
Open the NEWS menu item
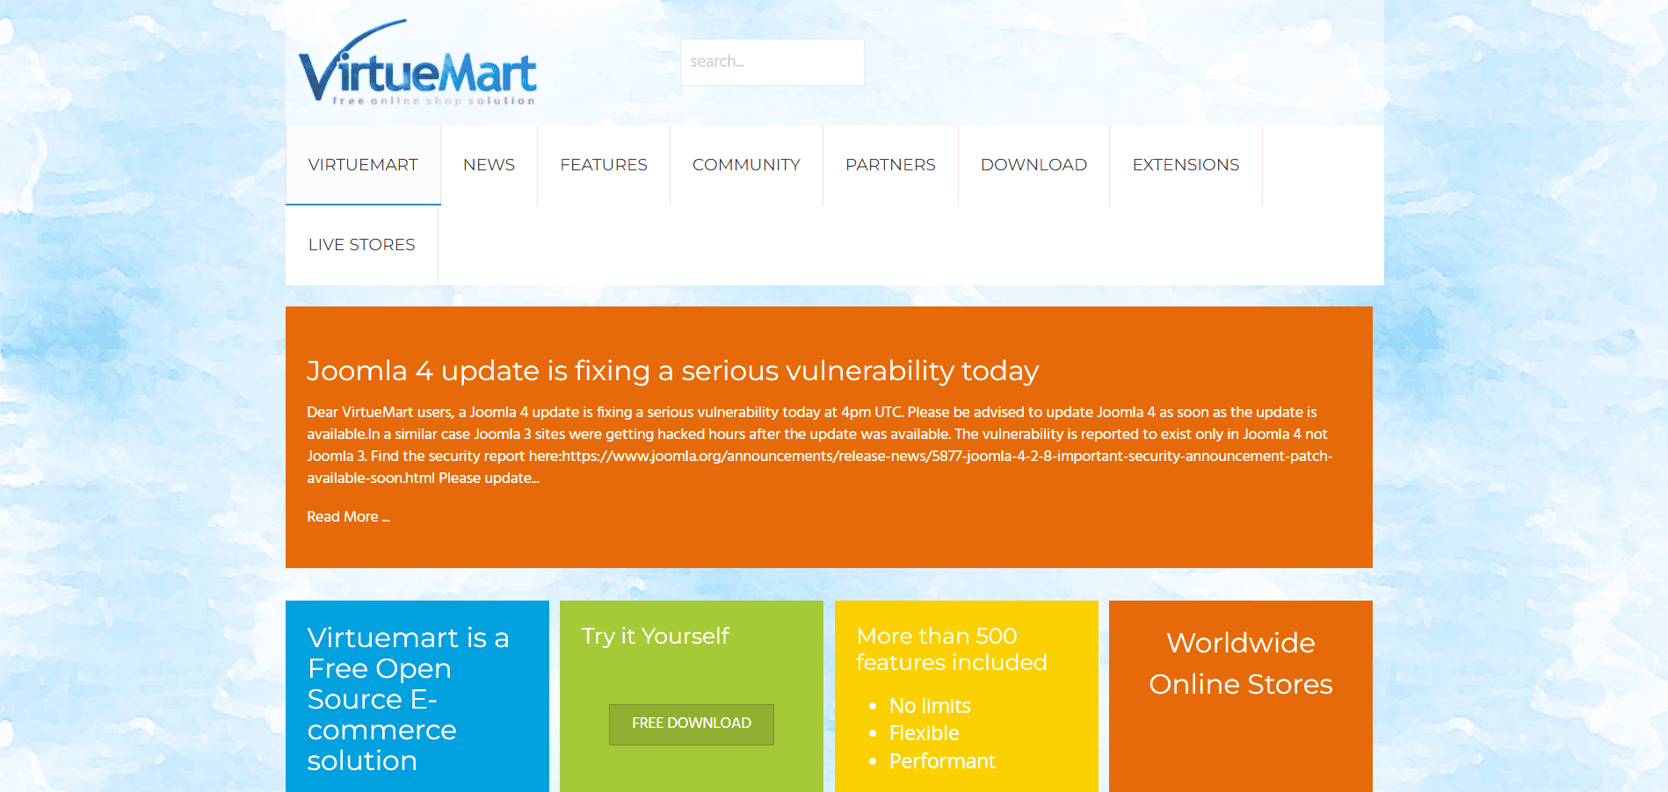point(489,165)
